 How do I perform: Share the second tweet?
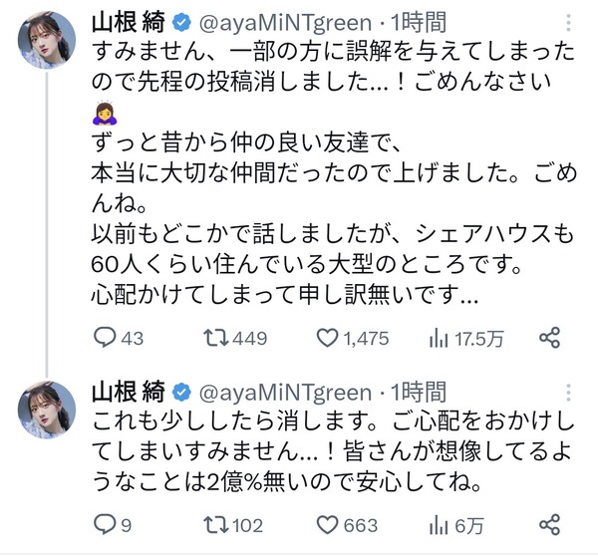(548, 525)
